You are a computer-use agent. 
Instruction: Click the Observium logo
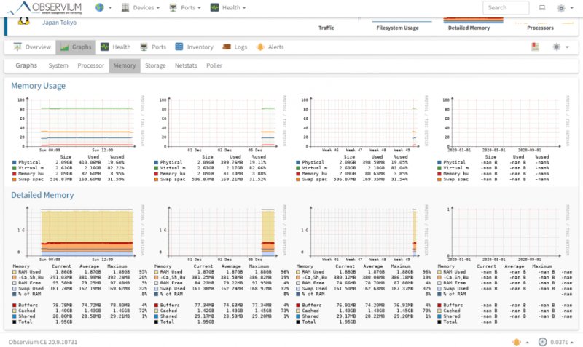(45, 8)
